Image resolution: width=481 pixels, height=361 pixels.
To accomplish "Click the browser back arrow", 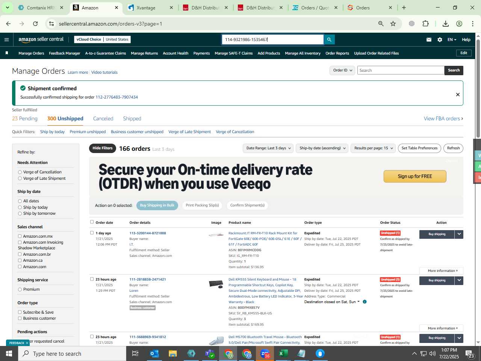I will point(8,24).
